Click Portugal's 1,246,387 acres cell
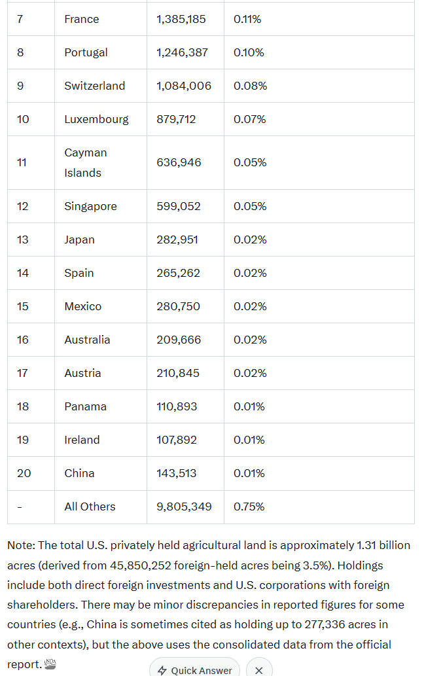The width and height of the screenshot is (422, 676). pyautogui.click(x=182, y=52)
